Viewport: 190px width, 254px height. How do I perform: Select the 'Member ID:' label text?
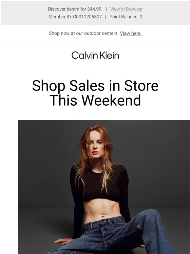pyautogui.click(x=60, y=17)
